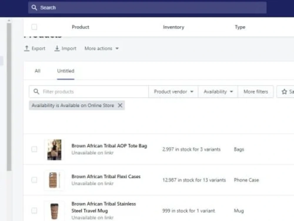Click the Export upload-arrow icon
Viewport: 294px width, 221px height.
27,48
